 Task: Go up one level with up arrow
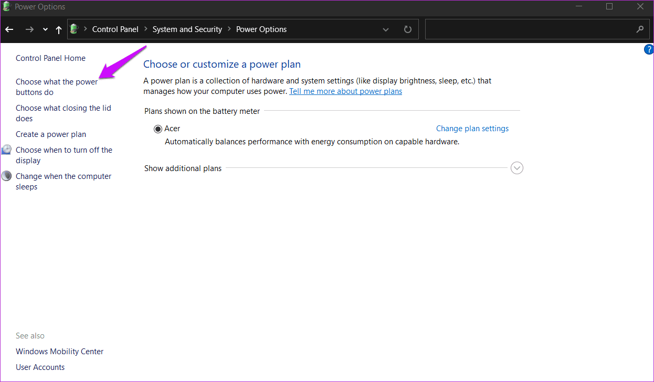pyautogui.click(x=59, y=30)
